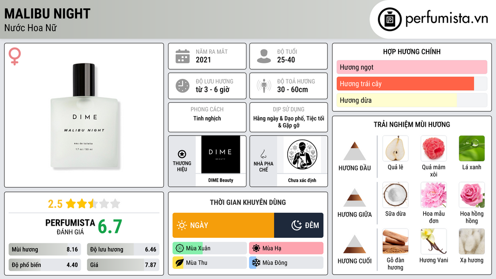Click the Quả lê pear note image
Image resolution: width=496 pixels, height=279 pixels.
(x=395, y=148)
